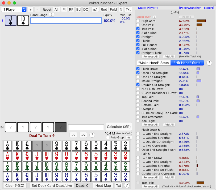
Task: Pick the King of hearts from deck
Action: (17, 156)
